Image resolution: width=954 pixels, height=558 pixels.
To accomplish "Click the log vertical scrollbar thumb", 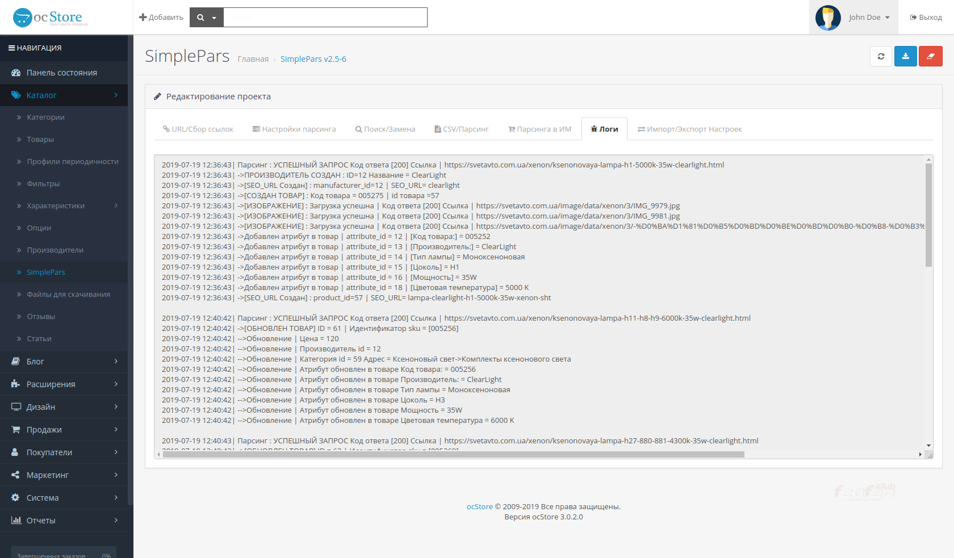I will [928, 215].
